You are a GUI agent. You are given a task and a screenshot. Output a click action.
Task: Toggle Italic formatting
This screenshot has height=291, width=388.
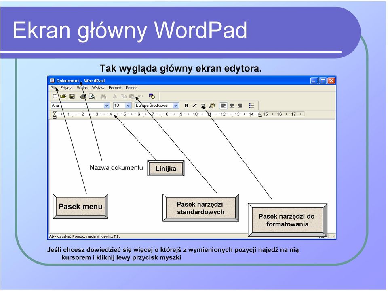(x=194, y=105)
